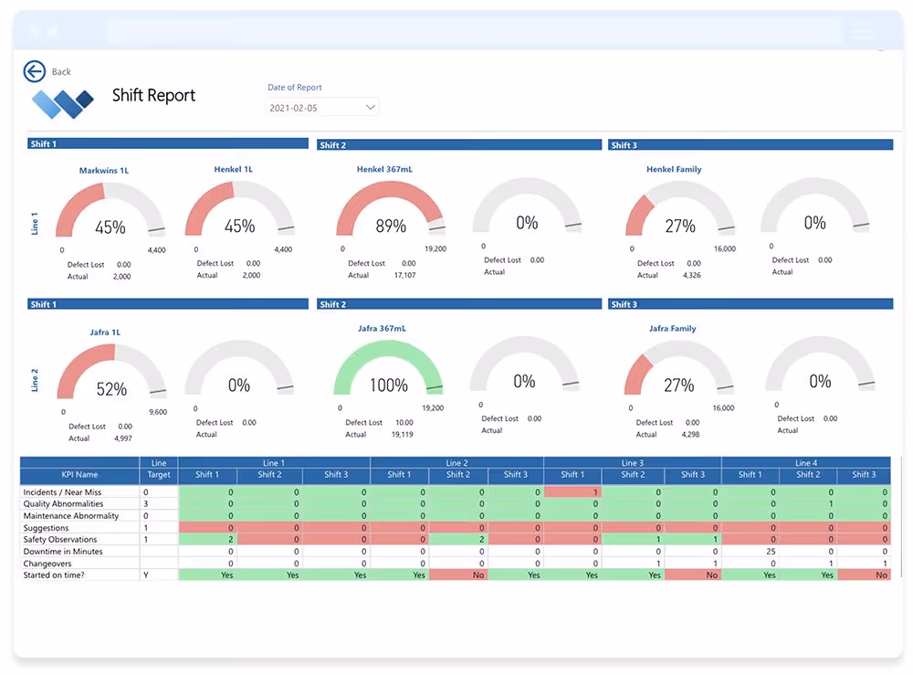The height and width of the screenshot is (675, 913).
Task: Click the Actual value 19,119
Action: (x=403, y=435)
